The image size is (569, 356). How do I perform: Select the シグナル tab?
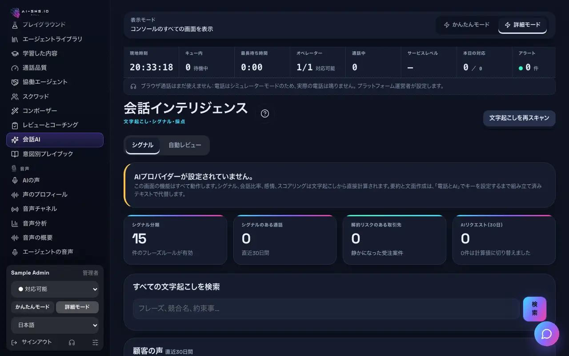coord(143,145)
